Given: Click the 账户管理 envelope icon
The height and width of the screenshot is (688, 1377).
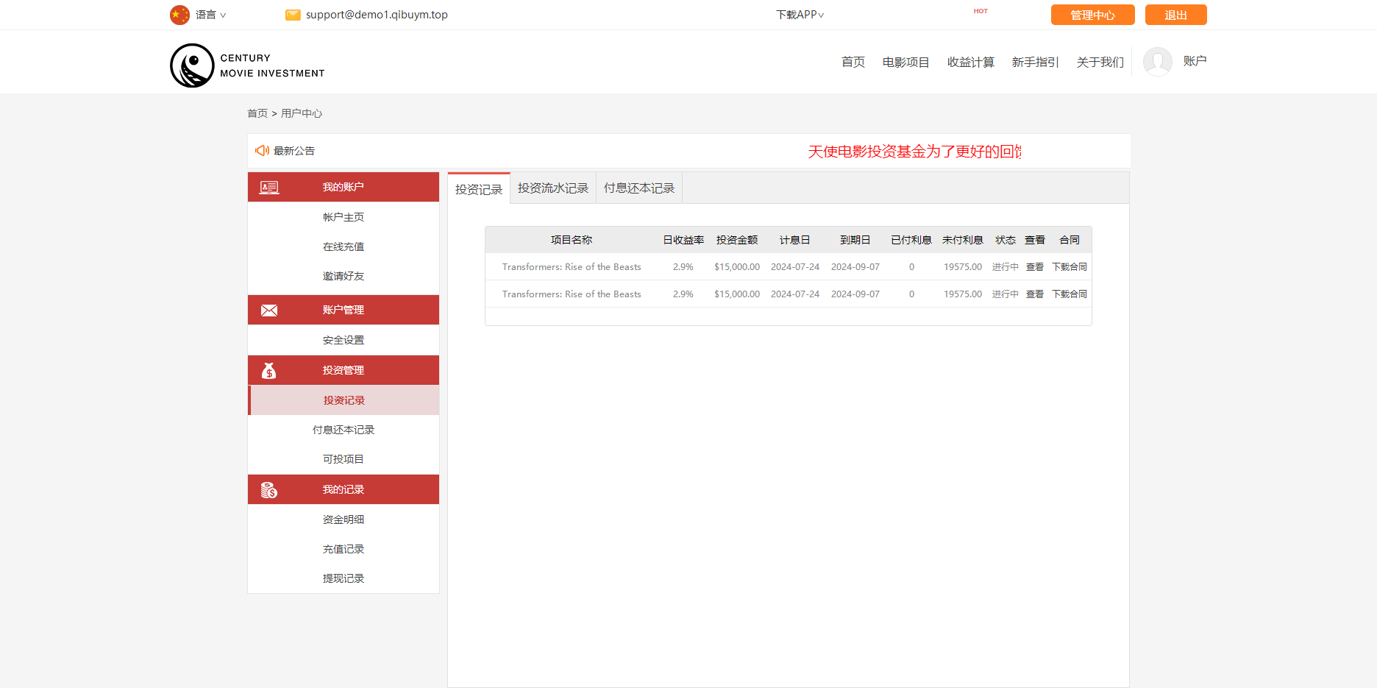Looking at the screenshot, I should (x=269, y=311).
